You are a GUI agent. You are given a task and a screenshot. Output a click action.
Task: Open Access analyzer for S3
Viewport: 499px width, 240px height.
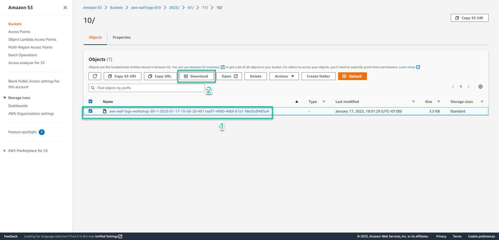point(27,63)
